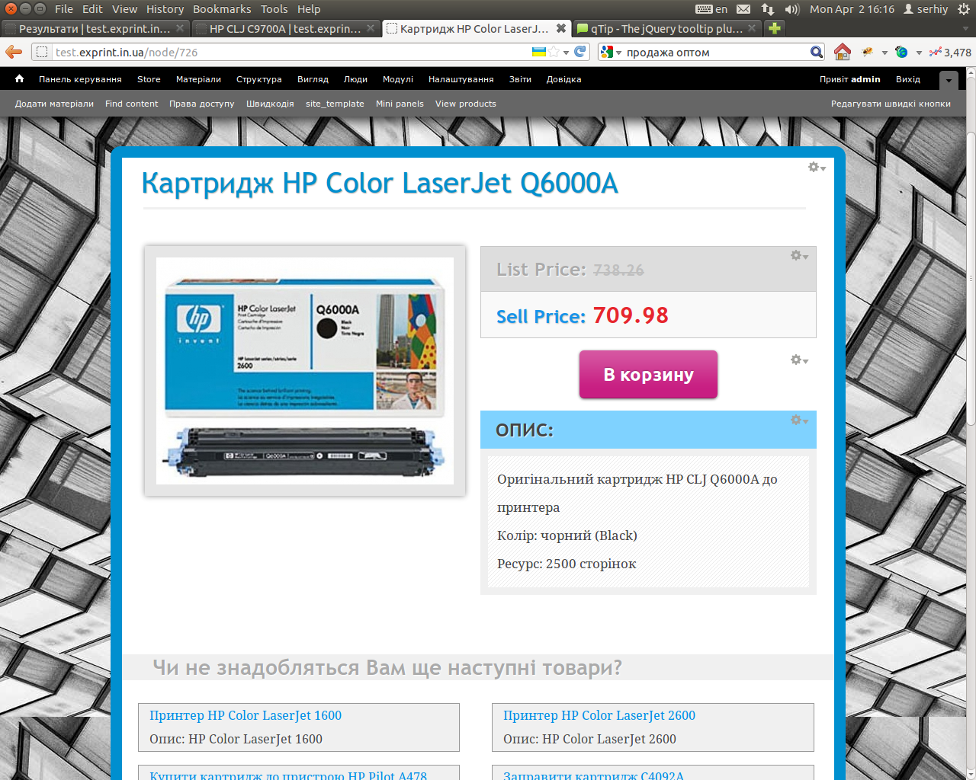Open the Edit menu
This screenshot has height=780, width=976.
coord(92,9)
